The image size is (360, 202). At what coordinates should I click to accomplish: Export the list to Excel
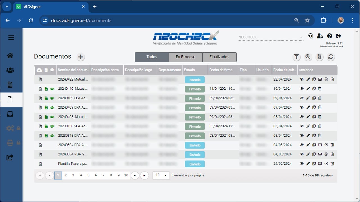319,57
